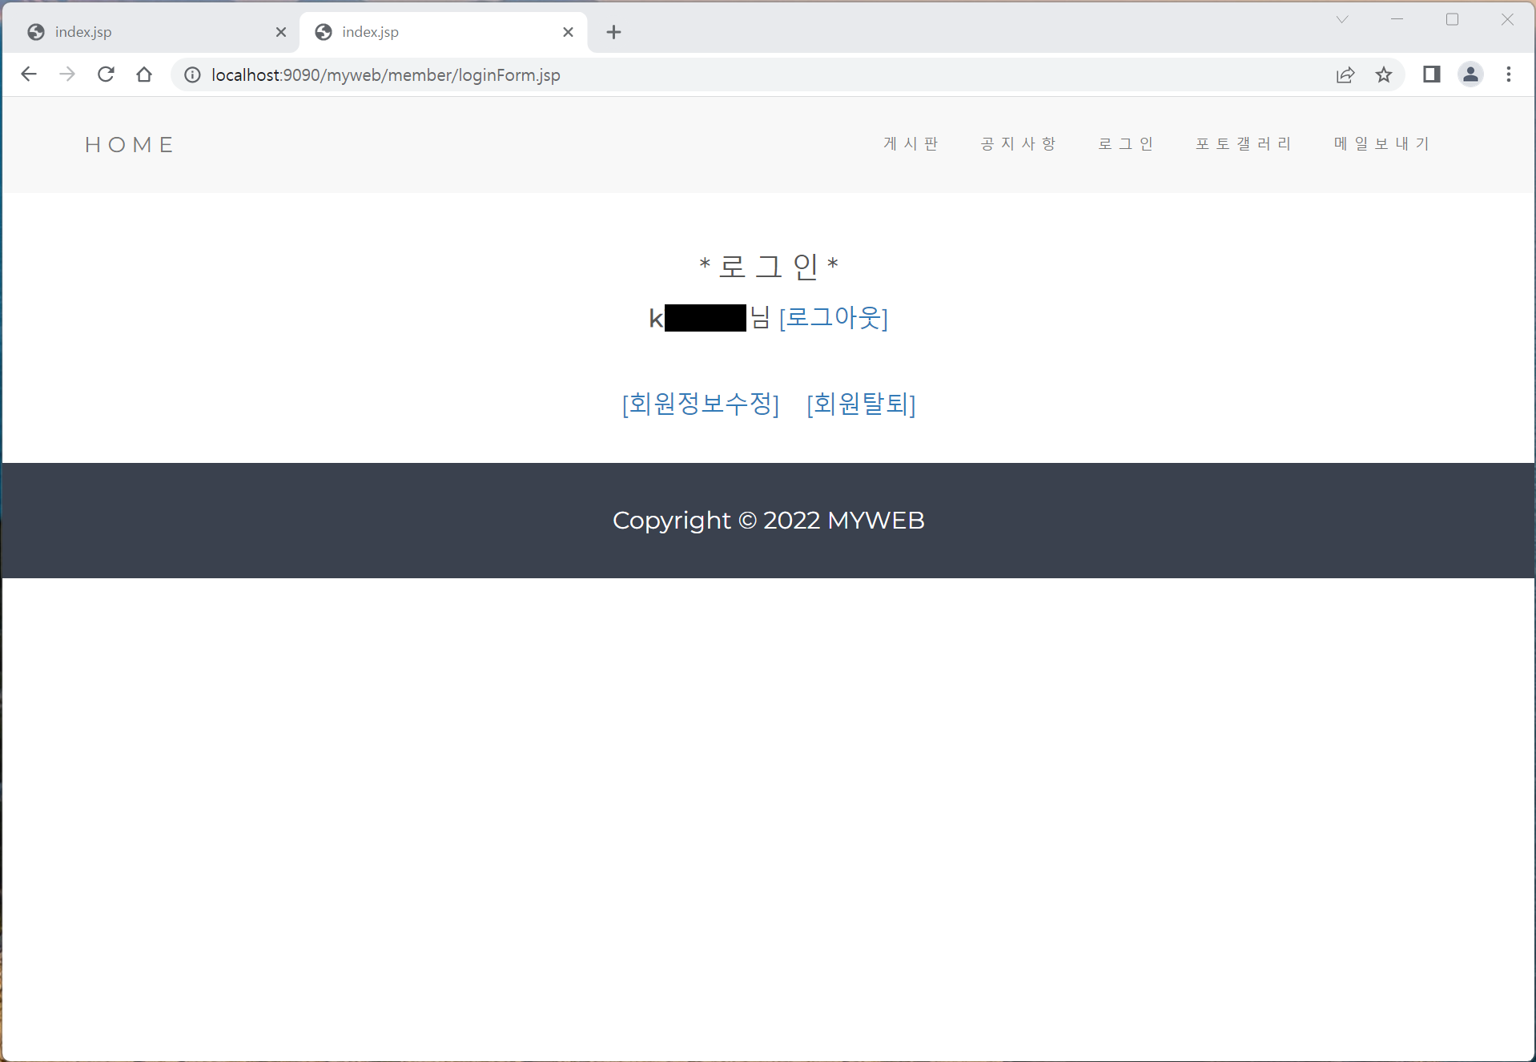Open the tab search chevron dropdown
The width and height of the screenshot is (1536, 1062).
coord(1342,19)
